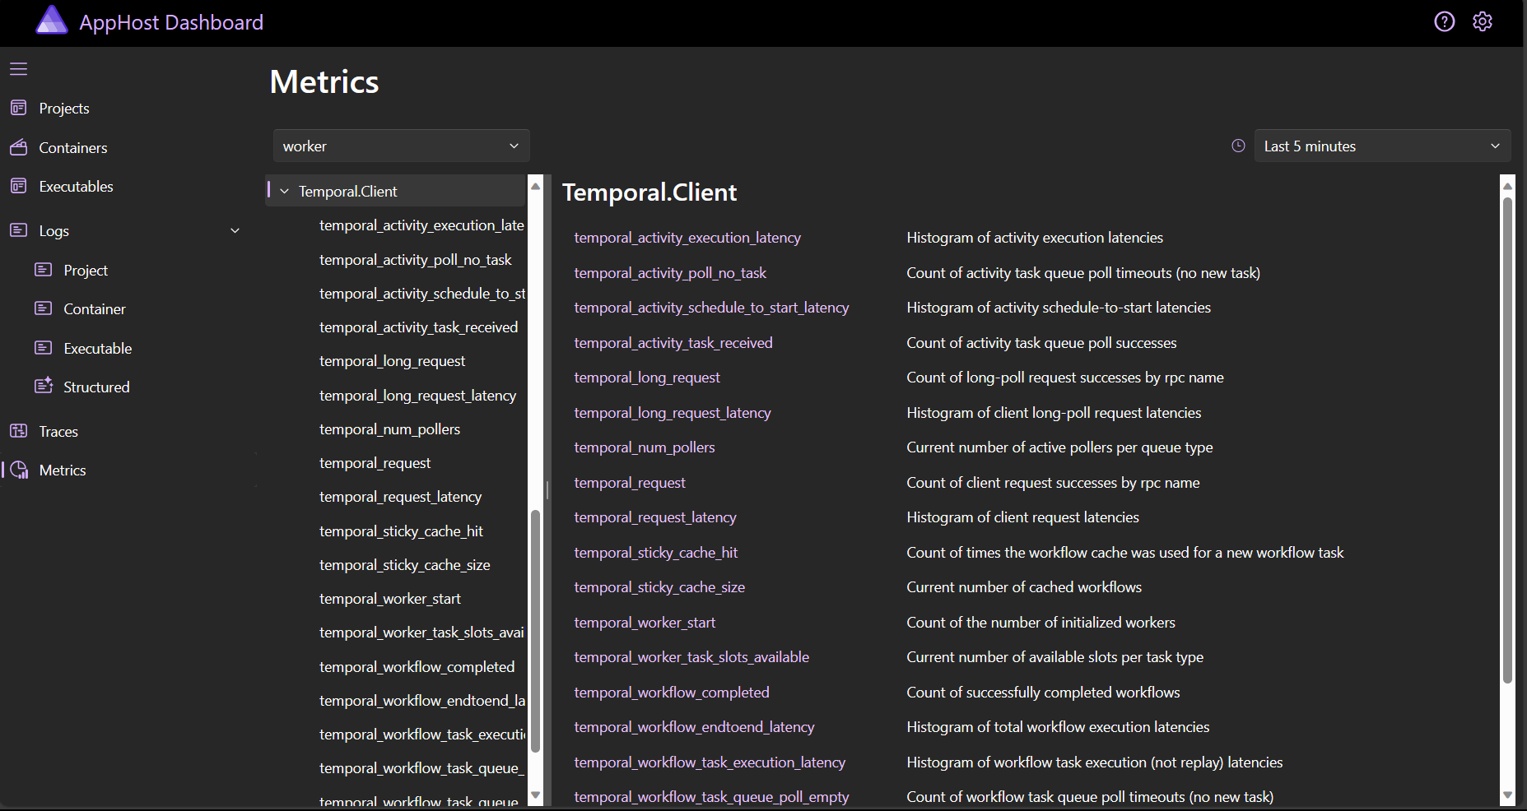Click 'Current number of cached workflows' description
The image size is (1527, 811).
tap(1024, 587)
